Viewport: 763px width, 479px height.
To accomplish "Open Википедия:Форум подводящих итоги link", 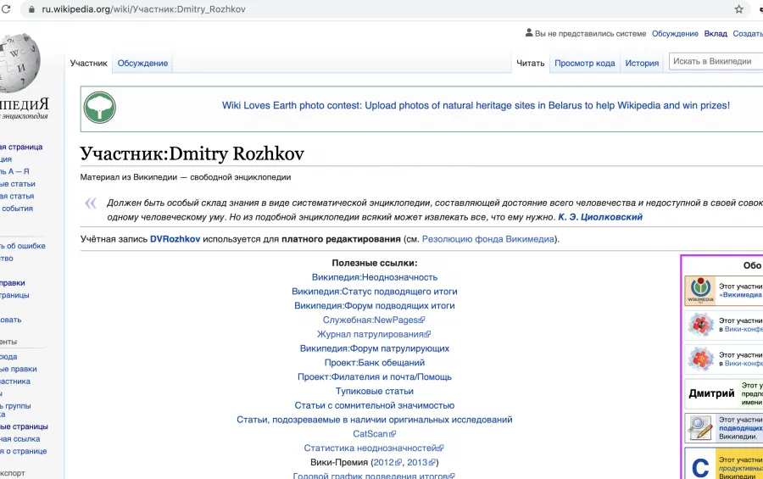I will coord(375,306).
